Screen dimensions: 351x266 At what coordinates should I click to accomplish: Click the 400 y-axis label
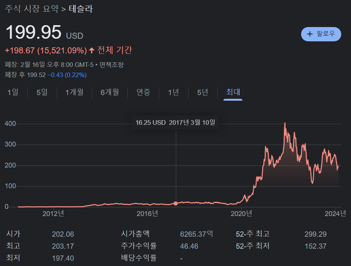click(10, 124)
